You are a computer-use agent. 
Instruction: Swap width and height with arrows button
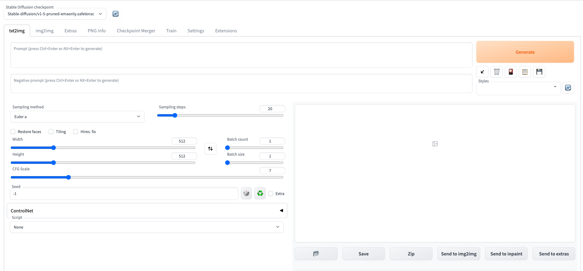(x=210, y=149)
